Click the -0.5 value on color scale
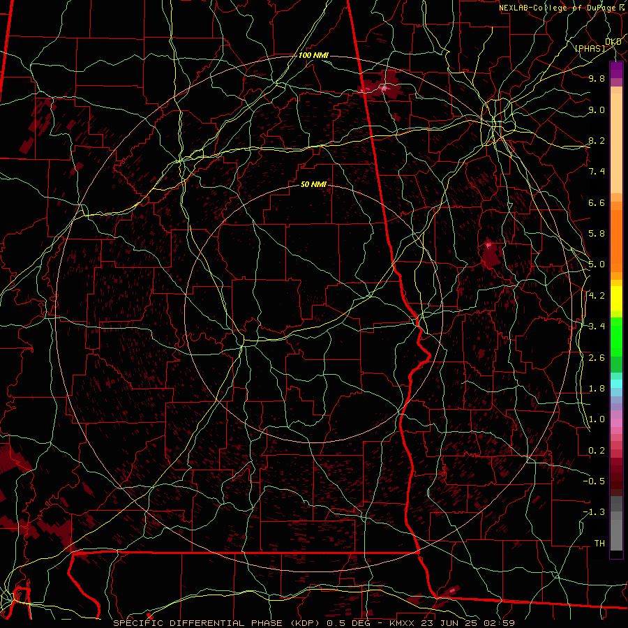Viewport: 628px width, 628px height. tap(594, 481)
